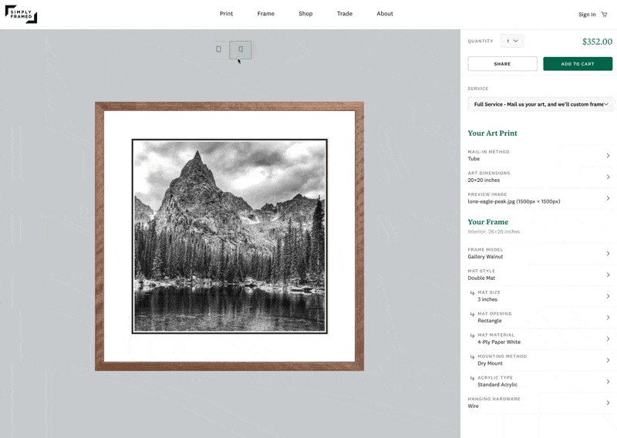Open the Hanging Hardware row arrow

[x=608, y=403]
